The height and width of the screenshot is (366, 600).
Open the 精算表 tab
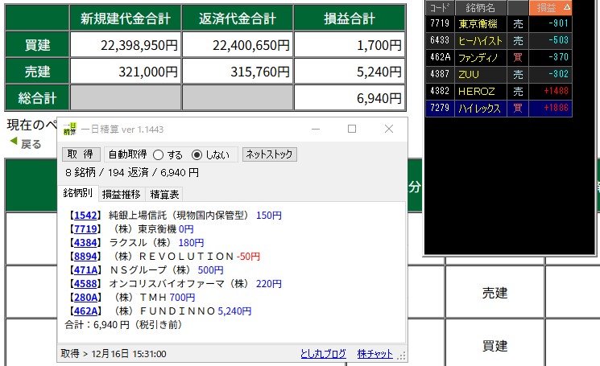coord(164,194)
